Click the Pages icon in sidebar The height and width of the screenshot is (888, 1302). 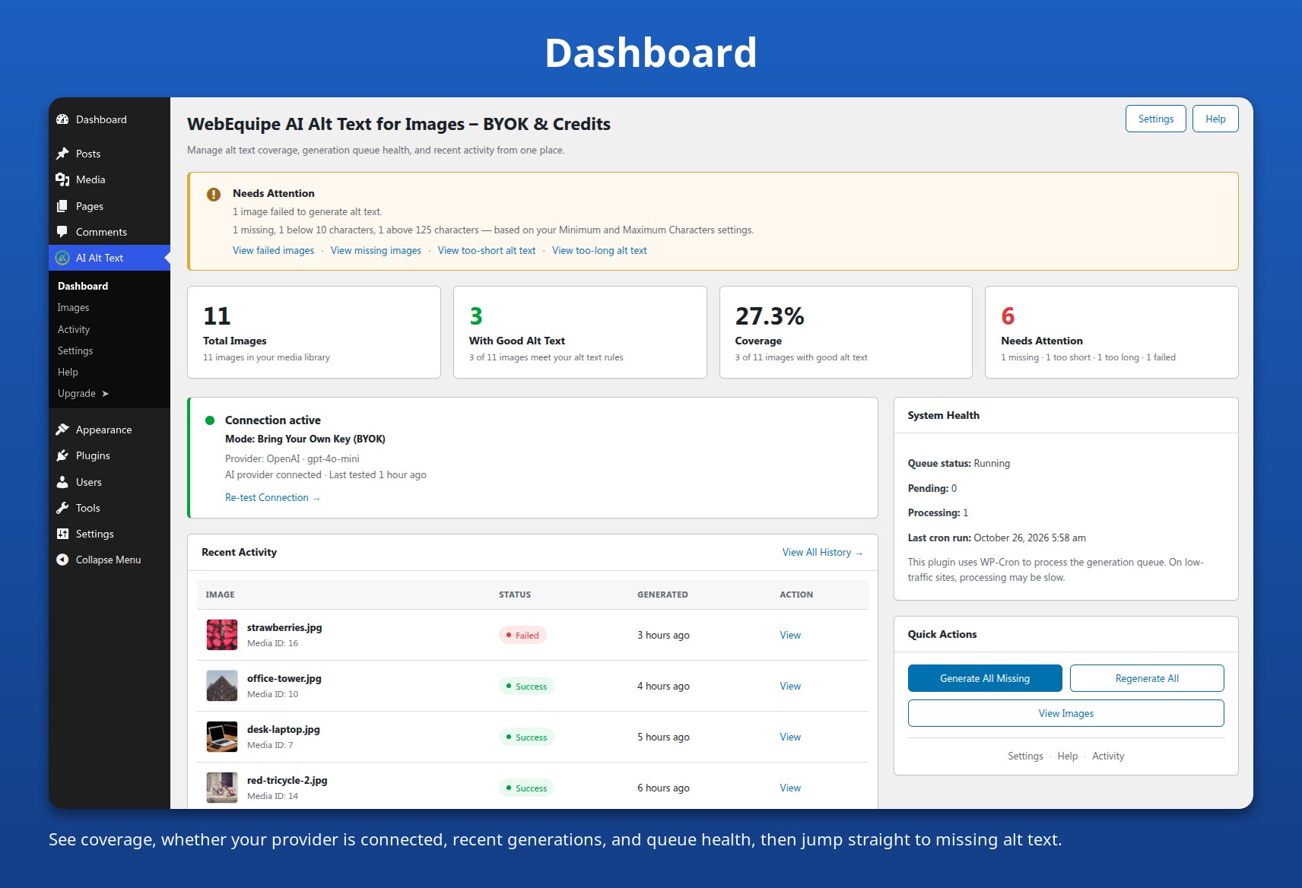coord(62,206)
